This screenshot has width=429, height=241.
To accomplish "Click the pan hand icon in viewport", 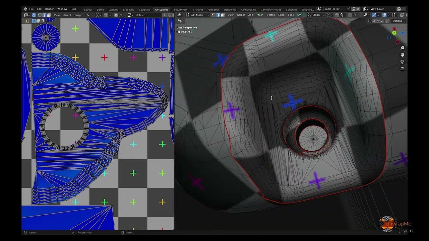I will coord(403,55).
